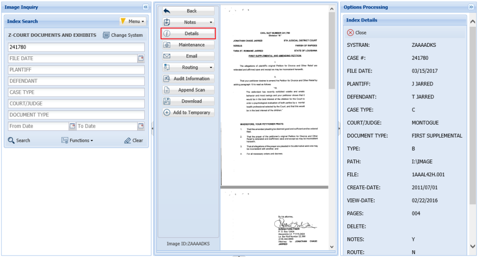Click the Add to Temporary plus icon
The image size is (478, 257).
(167, 112)
